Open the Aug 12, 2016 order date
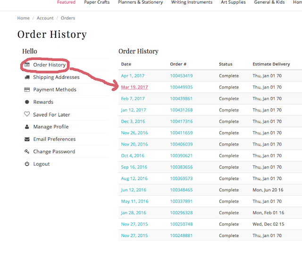The image size is (302, 255). (x=134, y=179)
